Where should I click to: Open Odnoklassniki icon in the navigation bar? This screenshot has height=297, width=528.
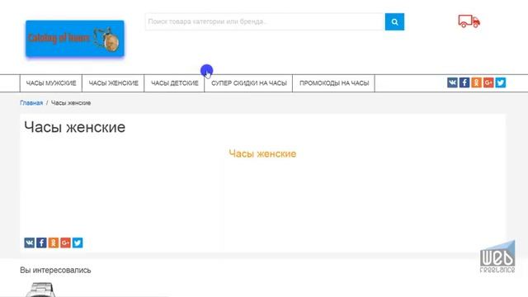pos(477,82)
